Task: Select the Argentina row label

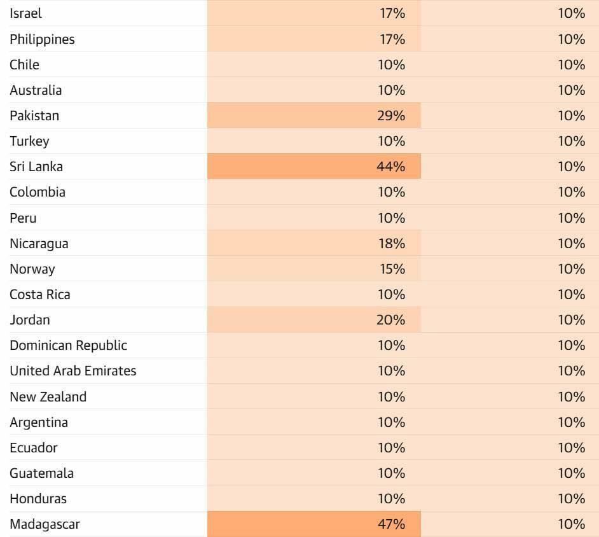Action: tap(39, 422)
